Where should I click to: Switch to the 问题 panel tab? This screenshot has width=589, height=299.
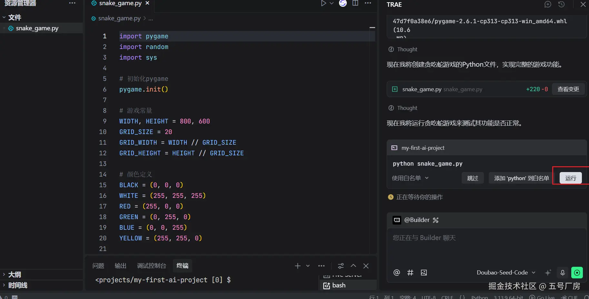pos(98,266)
